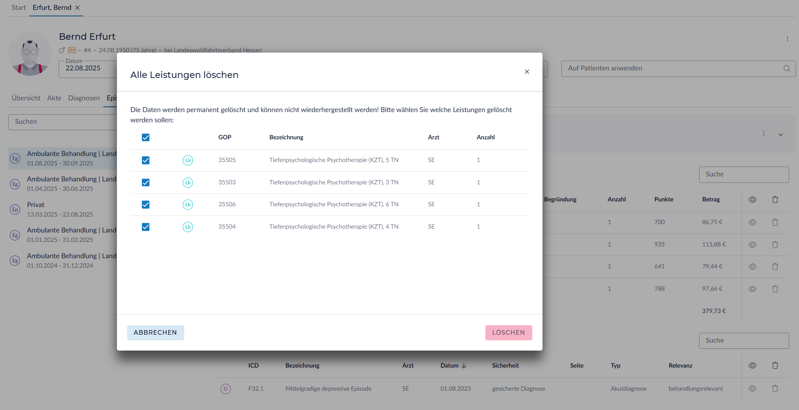Screen dimensions: 799x410
Task: Click the Lk icon for GOP 35506
Action: [188, 204]
